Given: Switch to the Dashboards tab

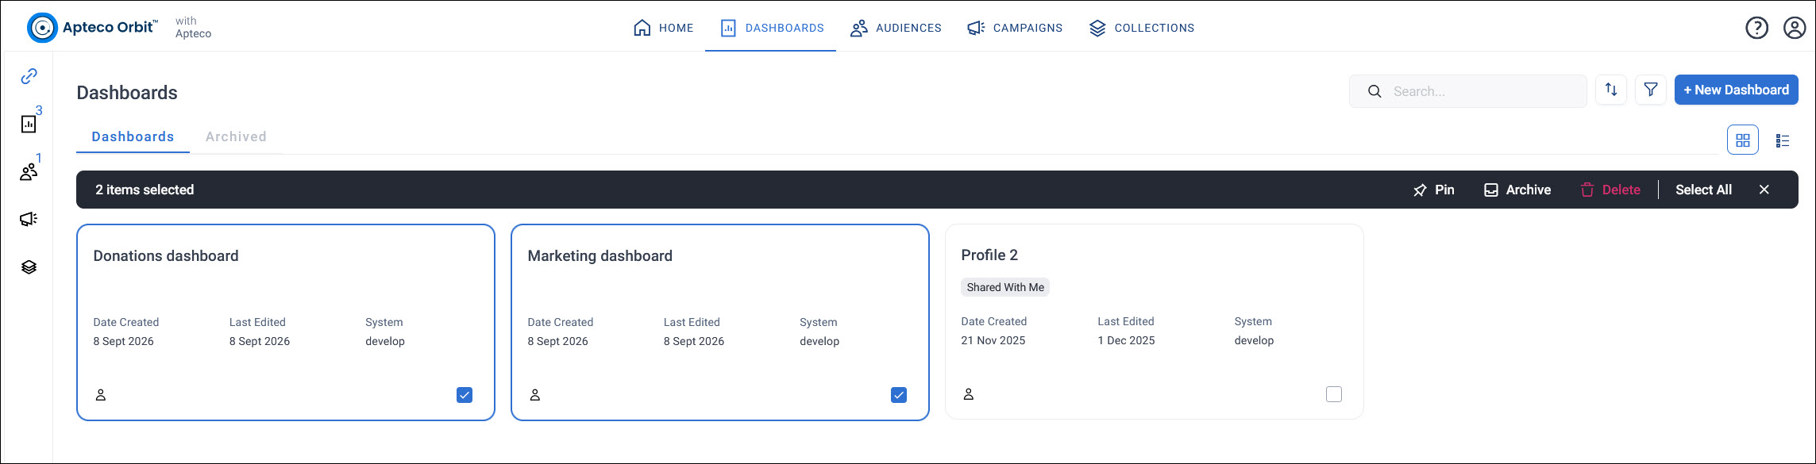Looking at the screenshot, I should [133, 136].
